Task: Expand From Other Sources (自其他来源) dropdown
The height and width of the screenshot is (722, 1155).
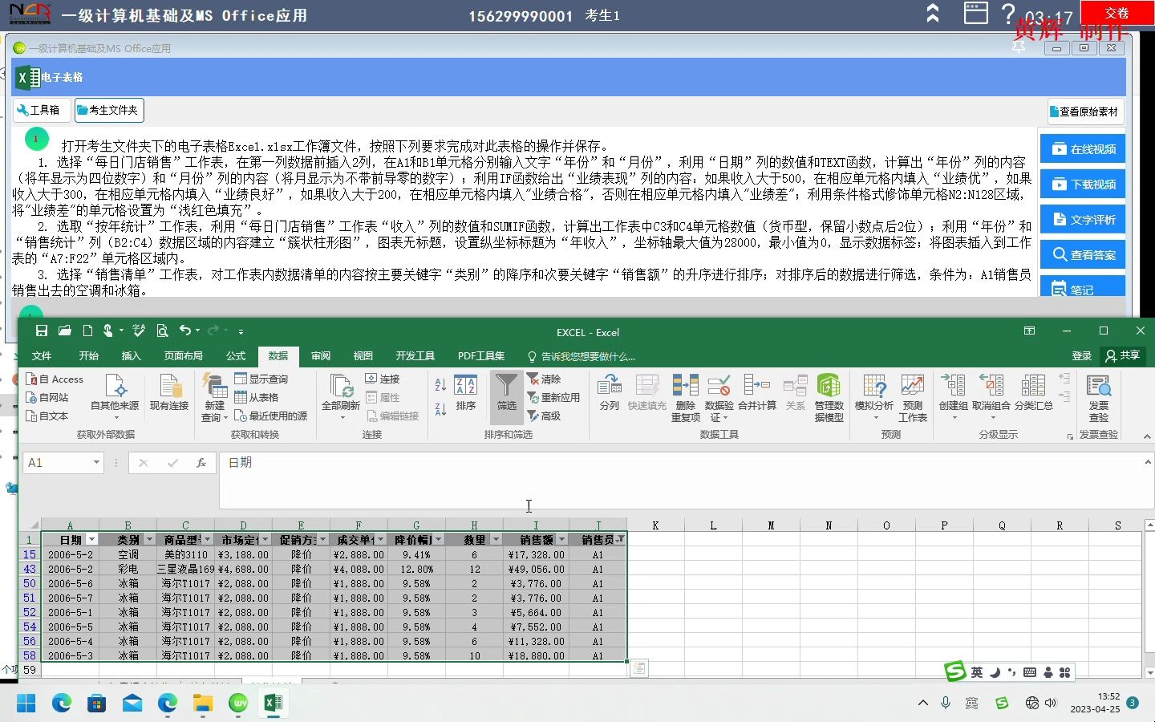Action: 115,418
